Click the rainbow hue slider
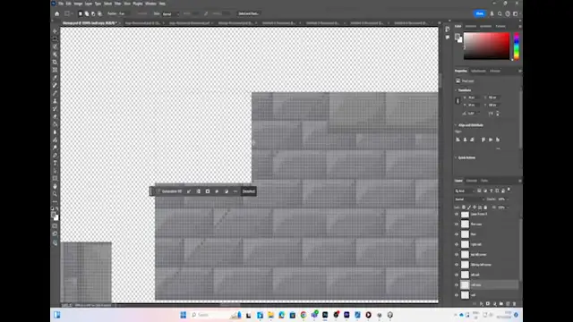 coord(517,46)
